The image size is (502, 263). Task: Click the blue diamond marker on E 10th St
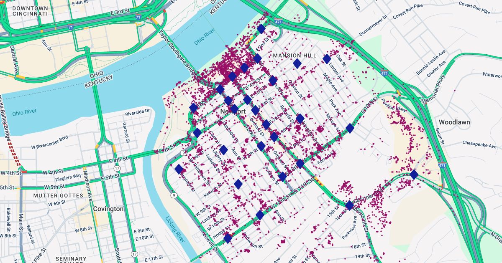tap(350, 128)
